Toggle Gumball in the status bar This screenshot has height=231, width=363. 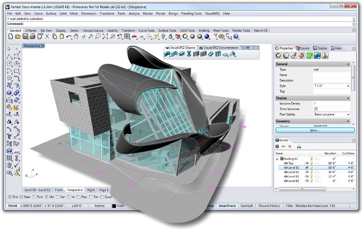pos(247,206)
